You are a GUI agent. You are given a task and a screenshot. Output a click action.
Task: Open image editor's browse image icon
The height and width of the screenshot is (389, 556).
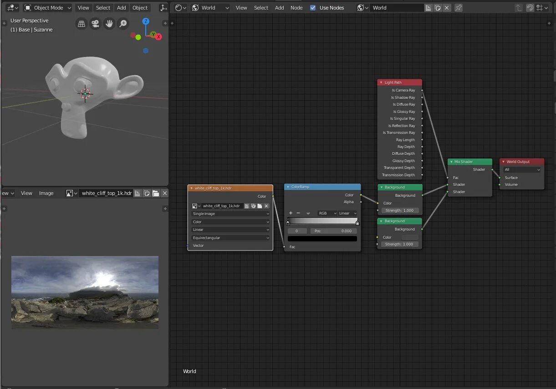coord(72,193)
